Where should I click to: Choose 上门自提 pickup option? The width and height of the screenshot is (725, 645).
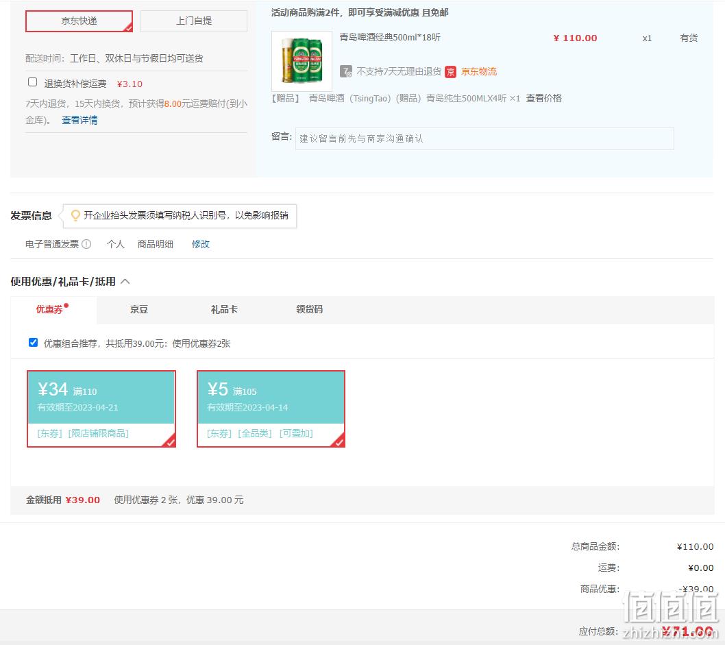pyautogui.click(x=194, y=21)
